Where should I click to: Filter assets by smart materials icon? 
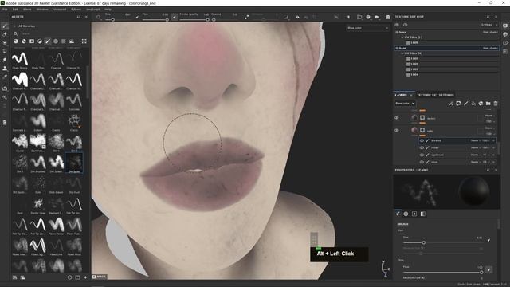(x=24, y=41)
